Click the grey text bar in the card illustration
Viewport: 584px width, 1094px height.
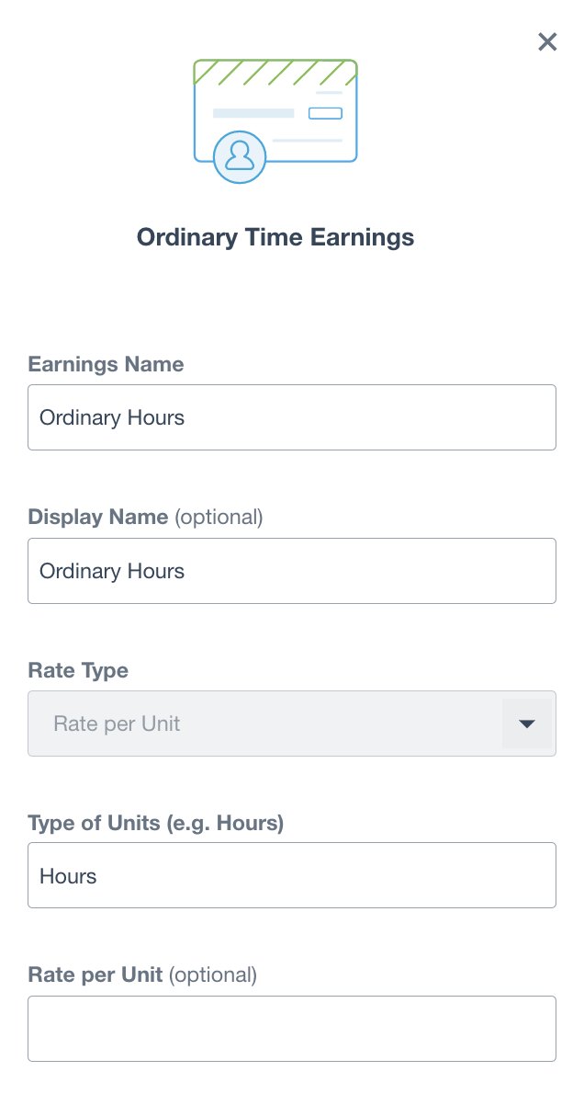coord(253,113)
